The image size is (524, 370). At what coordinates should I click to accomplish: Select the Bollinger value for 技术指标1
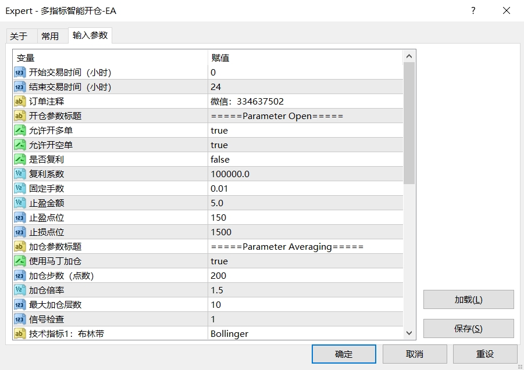(x=305, y=334)
